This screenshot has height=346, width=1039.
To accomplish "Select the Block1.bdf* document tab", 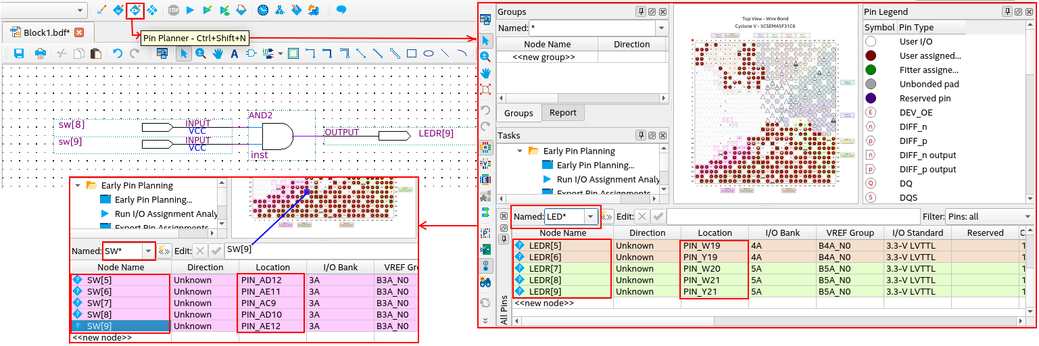I will pyautogui.click(x=47, y=32).
